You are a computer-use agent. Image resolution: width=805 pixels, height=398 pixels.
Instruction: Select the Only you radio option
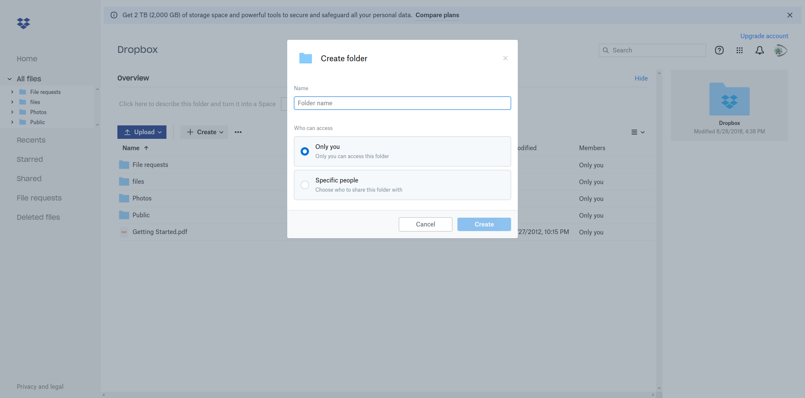[305, 151]
